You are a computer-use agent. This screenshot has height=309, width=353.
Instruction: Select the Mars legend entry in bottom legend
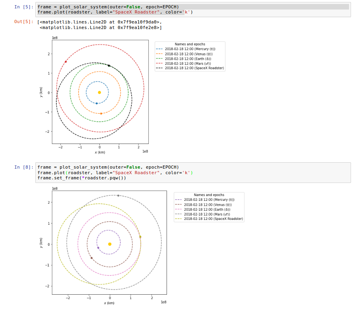tap(207, 214)
